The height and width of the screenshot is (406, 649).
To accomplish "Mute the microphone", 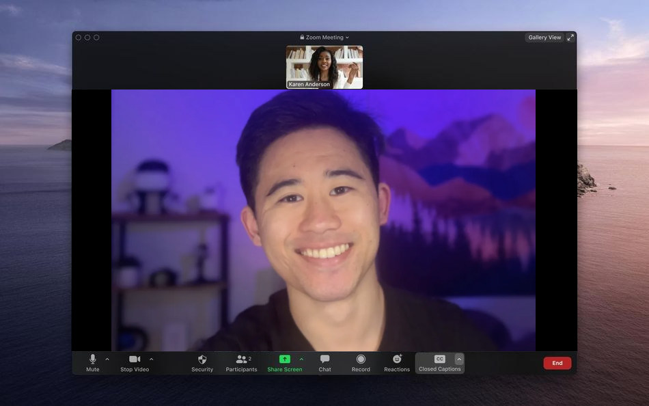I will point(93,363).
